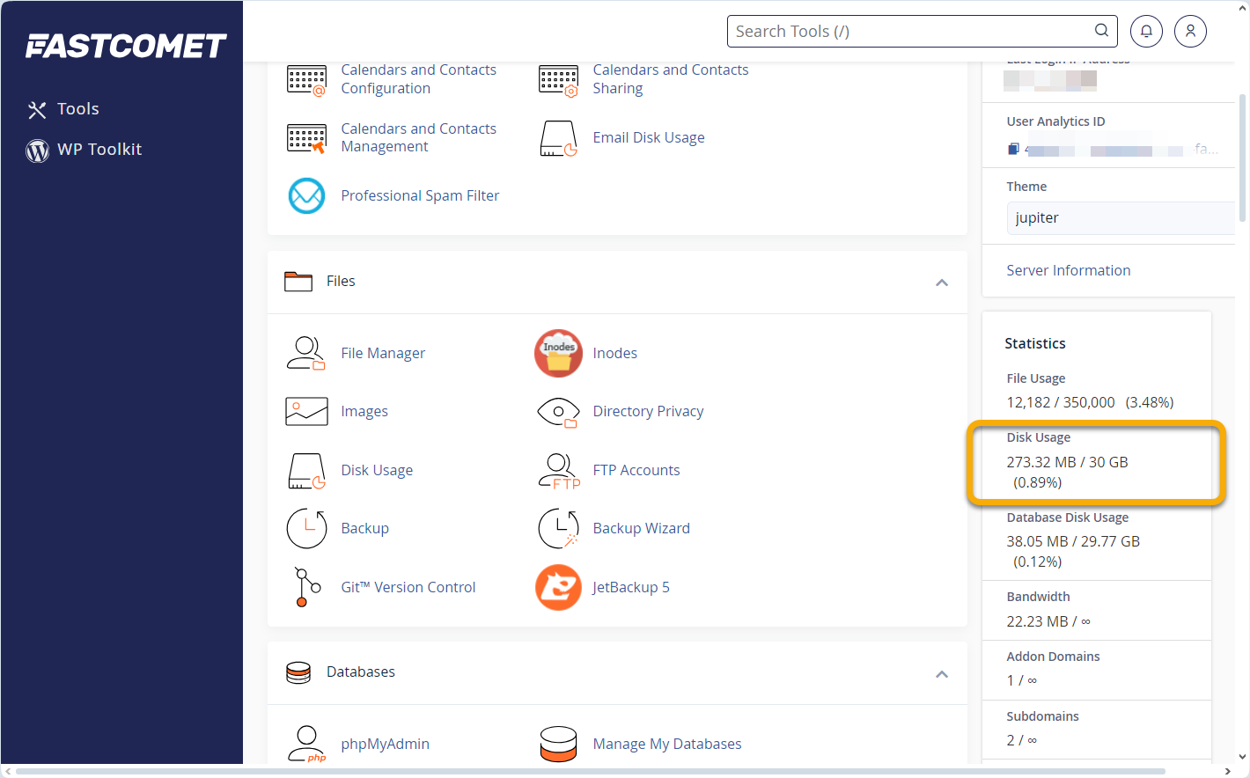Click the Statistics heading text
Image resolution: width=1250 pixels, height=778 pixels.
1035,343
